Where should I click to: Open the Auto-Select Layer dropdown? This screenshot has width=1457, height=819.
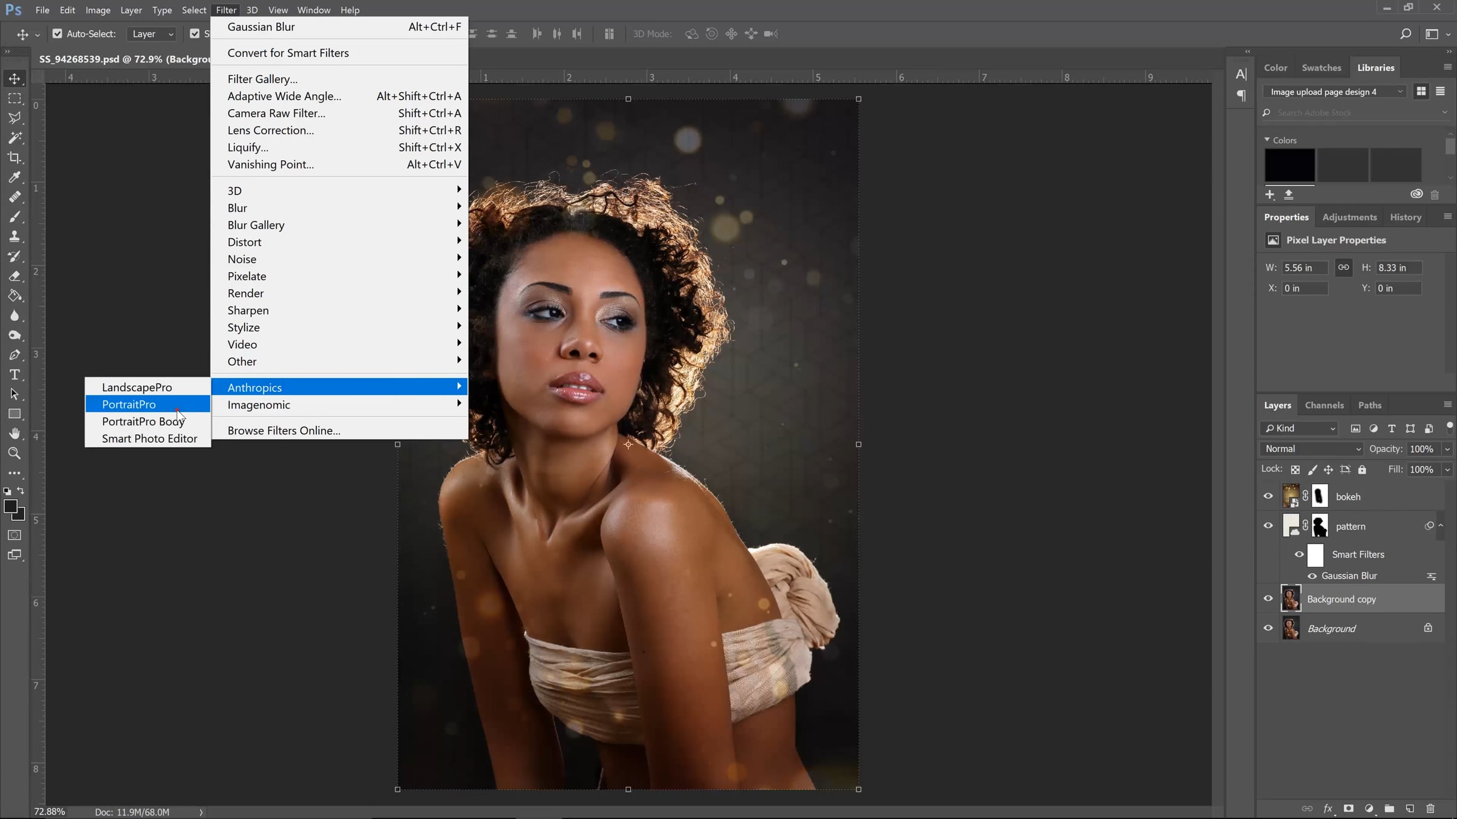(x=152, y=34)
